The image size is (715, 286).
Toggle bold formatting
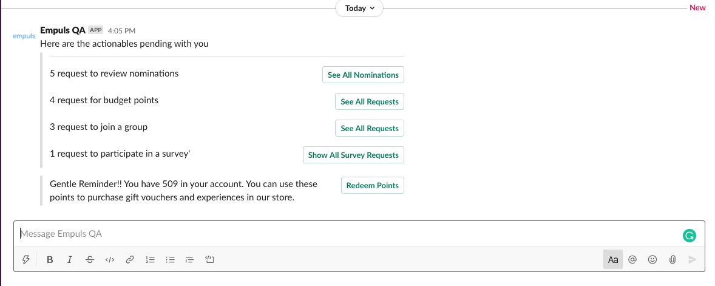coord(50,259)
